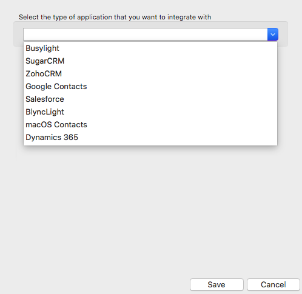The width and height of the screenshot is (302, 294).
Task: Collapse the application type dropdown arrow
Action: pyautogui.click(x=273, y=35)
